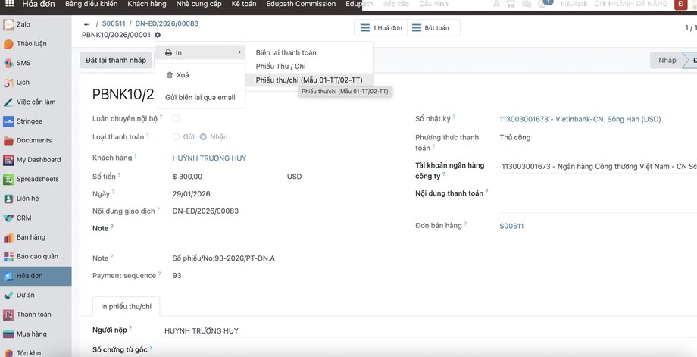The width and height of the screenshot is (697, 357).
Task: Print Phiếu Thu / Chi report
Action: coord(309,66)
